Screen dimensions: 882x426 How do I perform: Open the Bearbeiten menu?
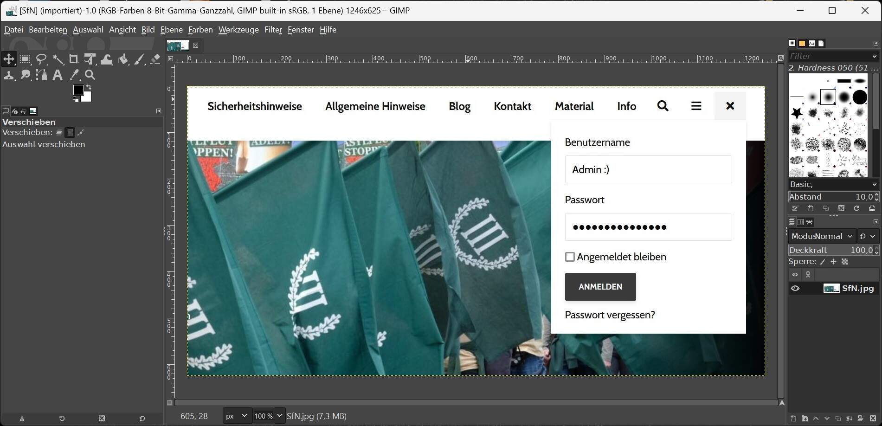[x=48, y=30]
